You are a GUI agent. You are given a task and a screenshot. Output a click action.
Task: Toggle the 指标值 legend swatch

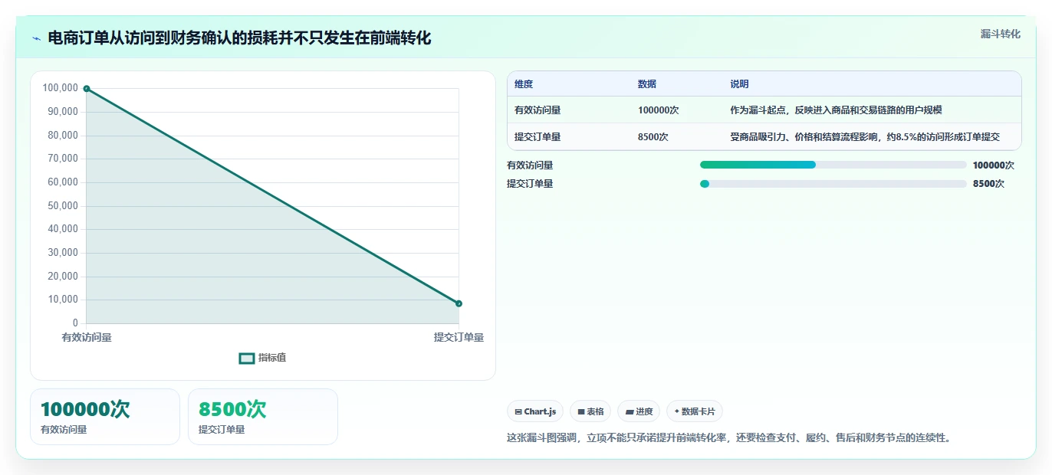(x=246, y=358)
